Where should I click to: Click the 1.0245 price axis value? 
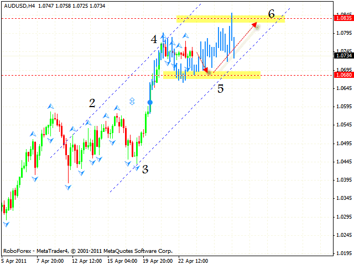coord(344,235)
